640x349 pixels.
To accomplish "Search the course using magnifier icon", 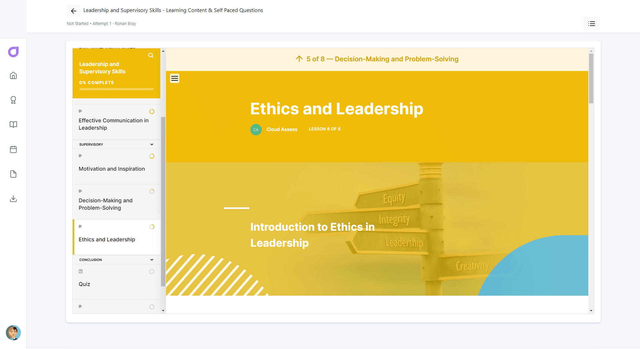I will click(151, 55).
